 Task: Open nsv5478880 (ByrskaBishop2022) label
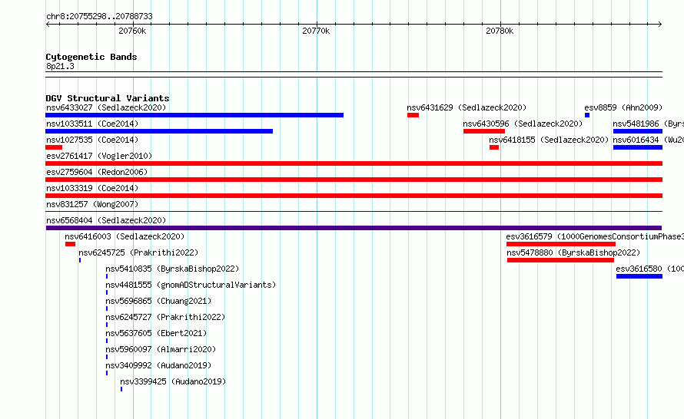tap(573, 252)
